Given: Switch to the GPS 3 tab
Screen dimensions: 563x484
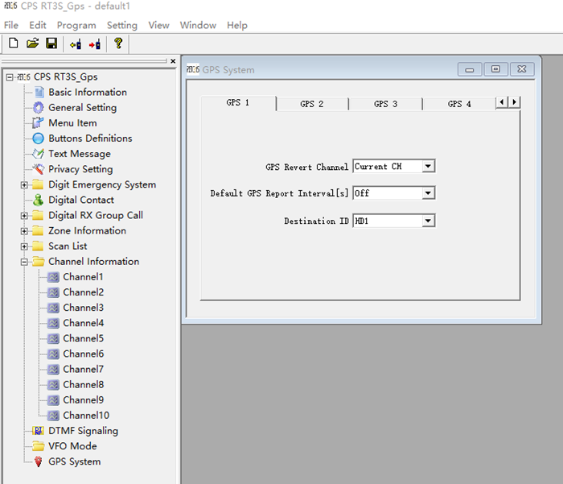Looking at the screenshot, I should (x=385, y=104).
